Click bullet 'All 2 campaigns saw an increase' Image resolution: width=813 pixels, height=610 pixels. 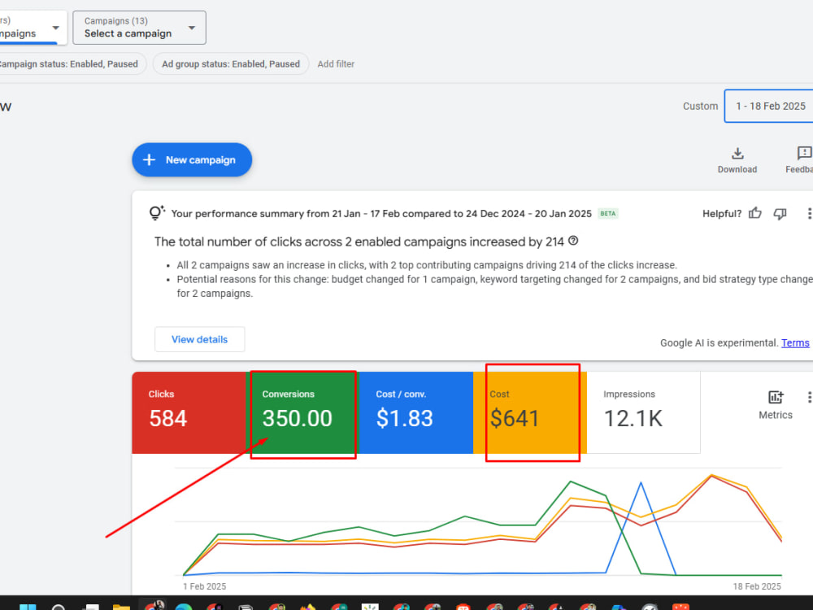pos(427,265)
